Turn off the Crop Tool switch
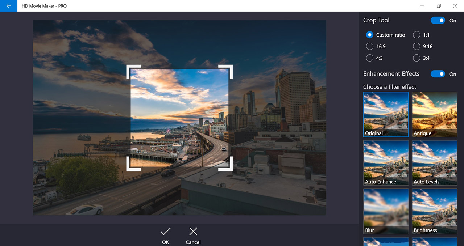This screenshot has width=464, height=246. coord(438,20)
